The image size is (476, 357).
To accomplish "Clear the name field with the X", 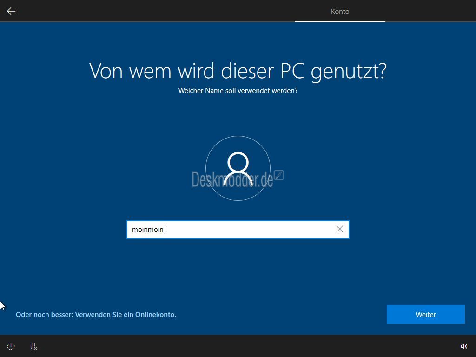I will (339, 229).
